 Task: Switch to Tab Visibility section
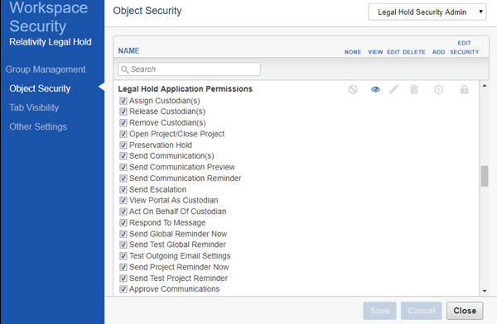[34, 107]
